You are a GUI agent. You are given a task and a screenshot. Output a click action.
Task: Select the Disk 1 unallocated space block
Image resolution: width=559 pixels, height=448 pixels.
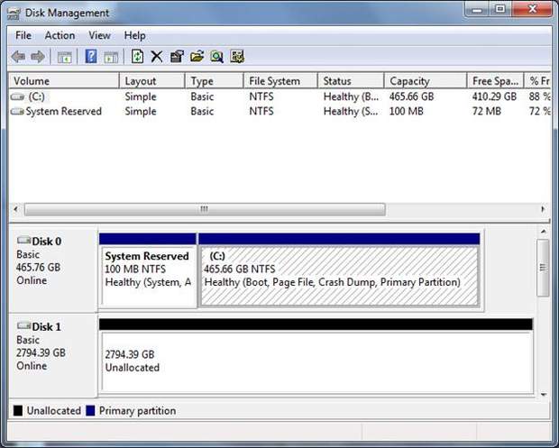(x=316, y=361)
